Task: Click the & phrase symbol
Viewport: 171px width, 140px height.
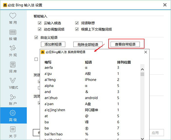Action: click(x=87, y=92)
